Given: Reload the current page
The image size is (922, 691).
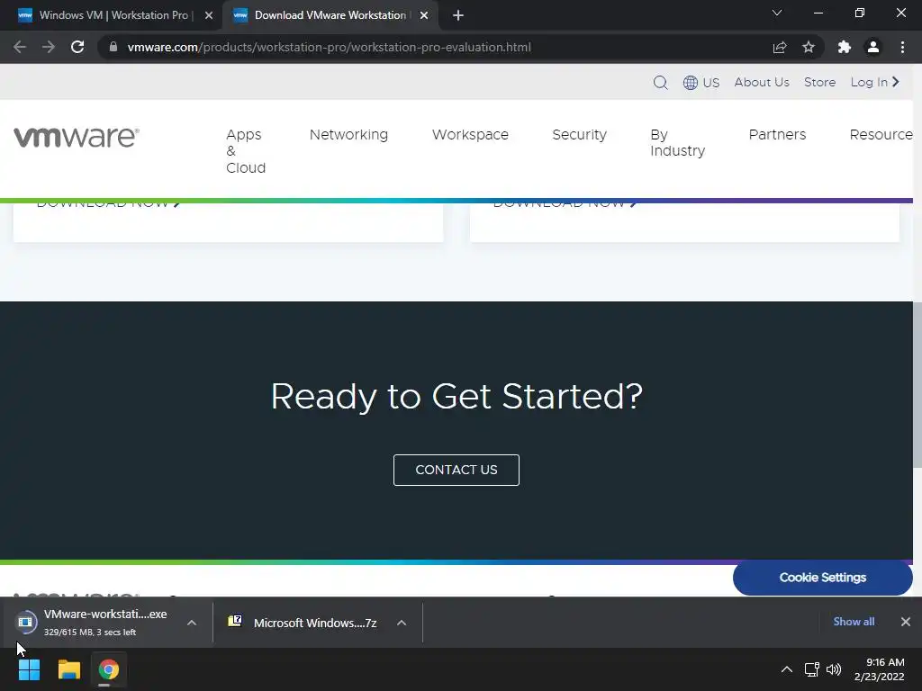Looking at the screenshot, I should tap(77, 47).
